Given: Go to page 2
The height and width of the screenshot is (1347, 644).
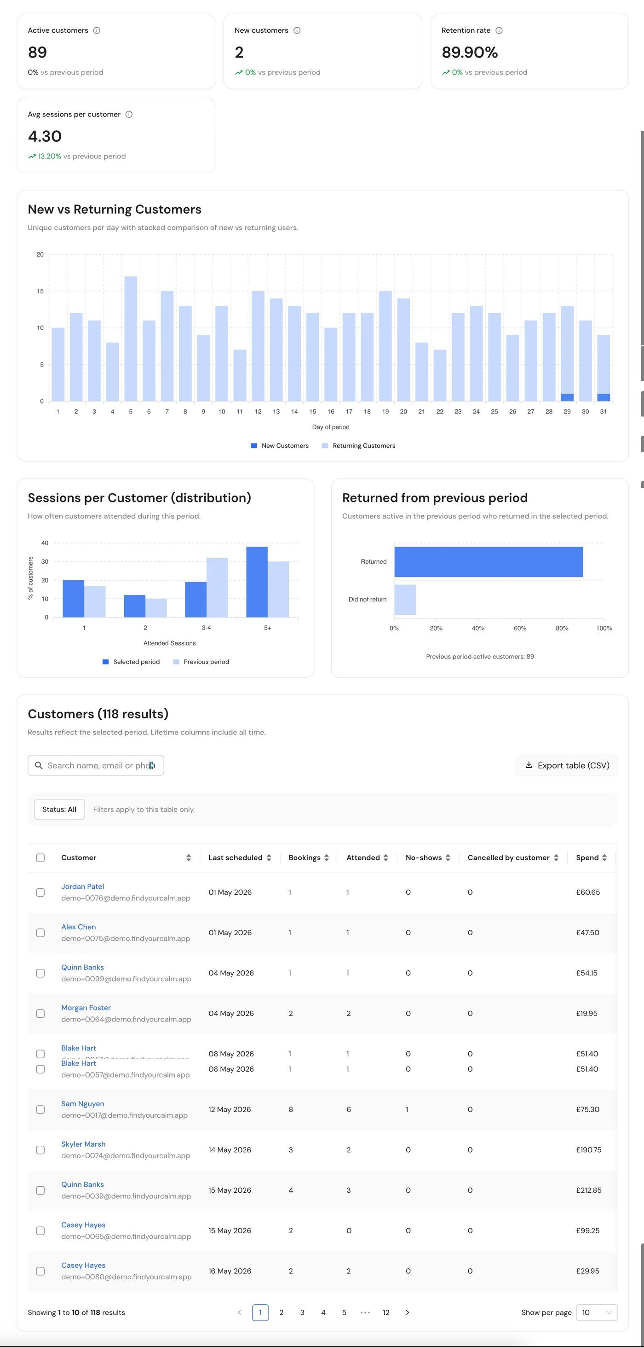Looking at the screenshot, I should click(282, 1312).
